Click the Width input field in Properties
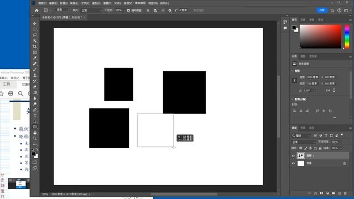The height and width of the screenshot is (199, 354). [x=313, y=77]
